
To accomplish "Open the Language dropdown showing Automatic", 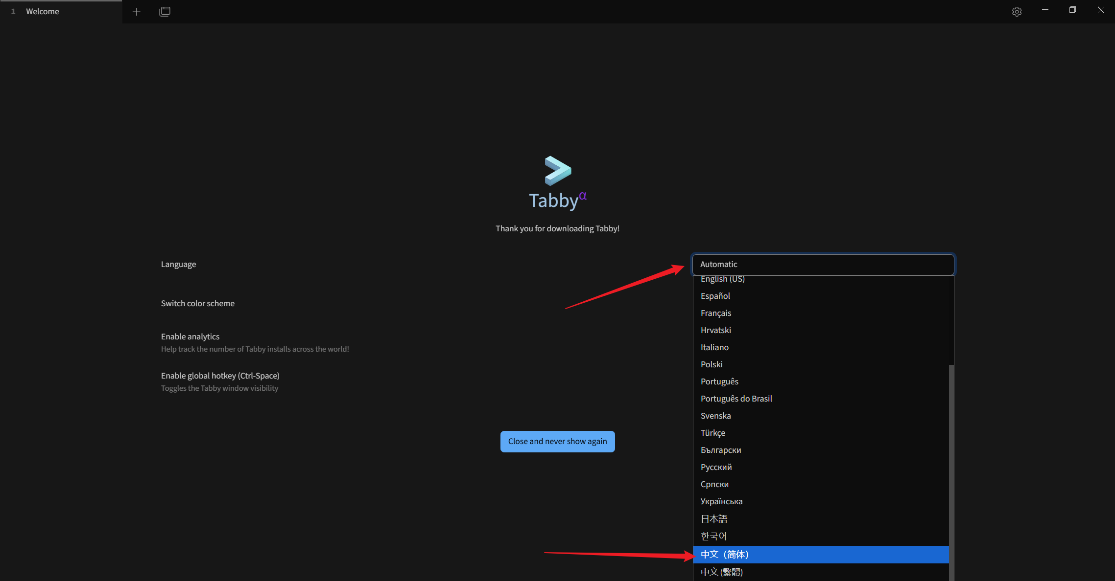I will [x=823, y=264].
